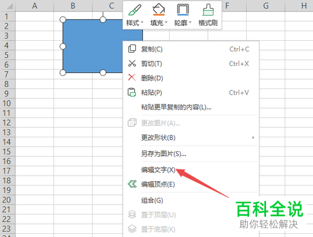Select column B header
The width and height of the screenshot is (313, 237).
(73, 6)
